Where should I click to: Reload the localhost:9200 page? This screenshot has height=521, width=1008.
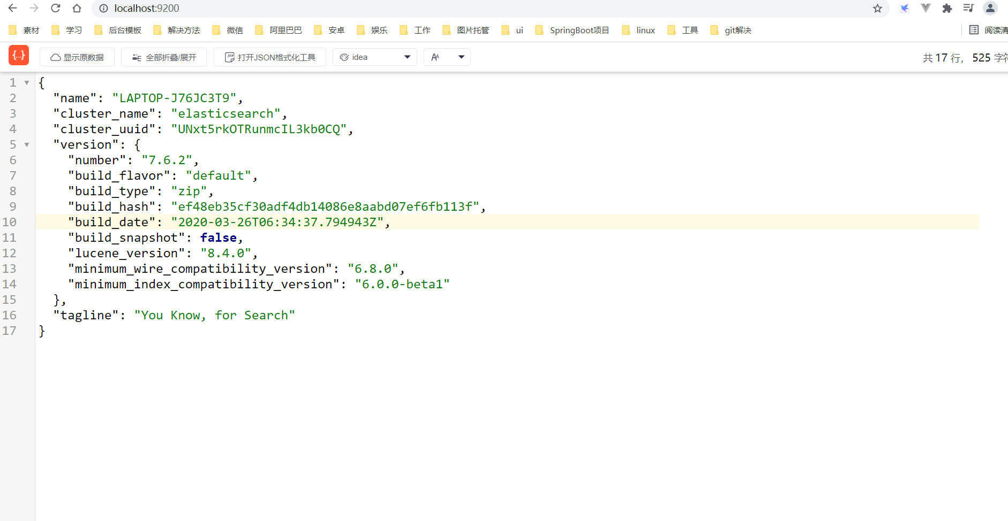[x=56, y=8]
